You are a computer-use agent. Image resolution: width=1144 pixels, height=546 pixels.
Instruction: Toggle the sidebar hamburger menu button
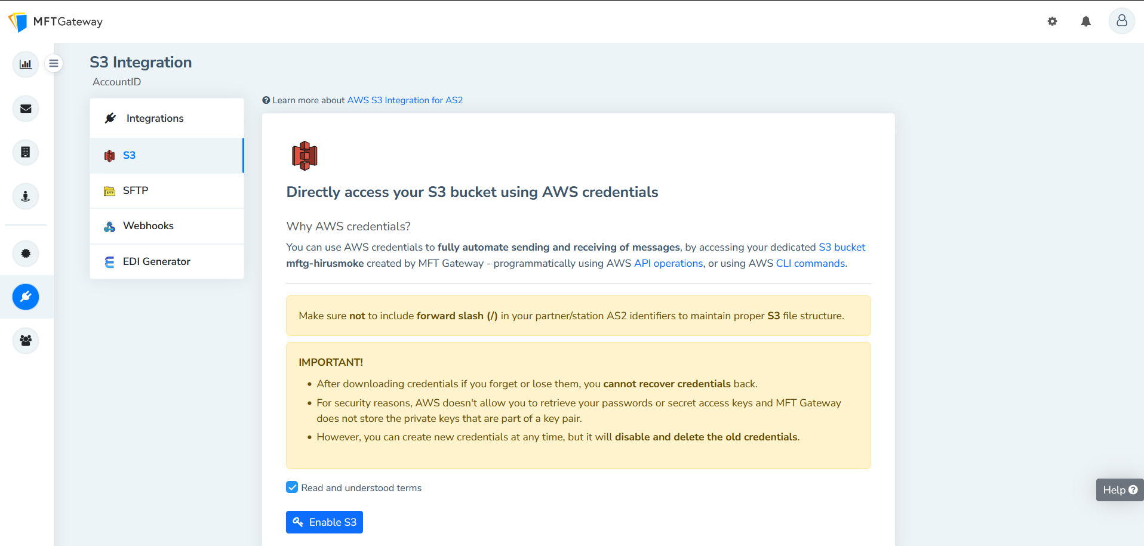coord(54,63)
